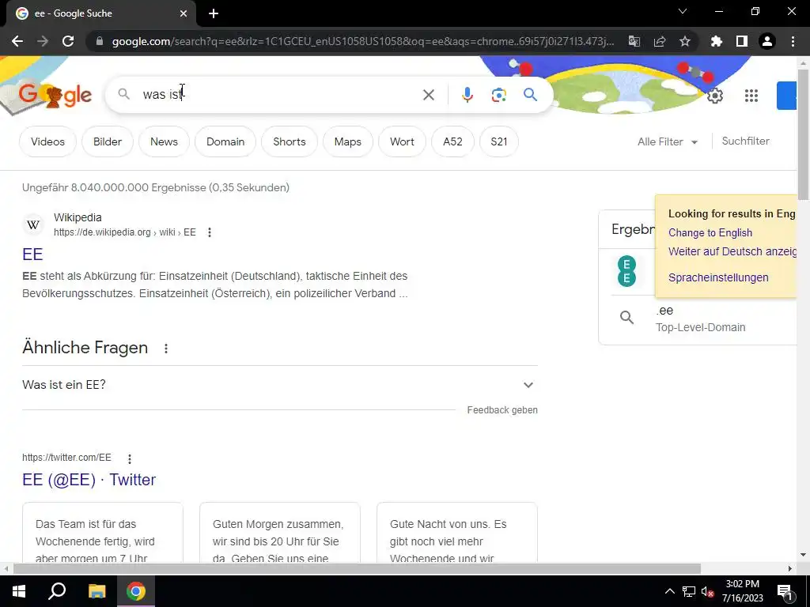Filter results by Bilder
The width and height of the screenshot is (810, 607).
coord(108,141)
